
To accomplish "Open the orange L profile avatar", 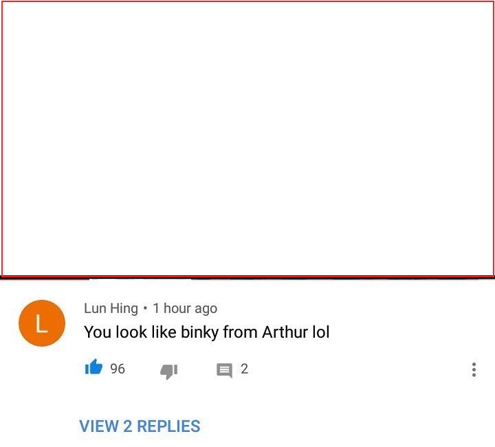I will [42, 323].
